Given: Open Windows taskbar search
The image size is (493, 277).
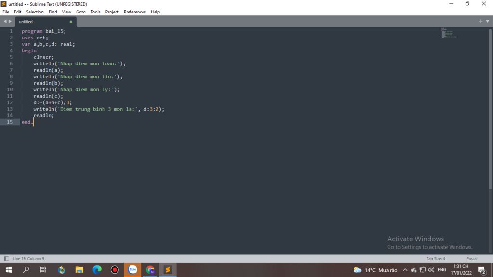Looking at the screenshot, I should pyautogui.click(x=26, y=270).
